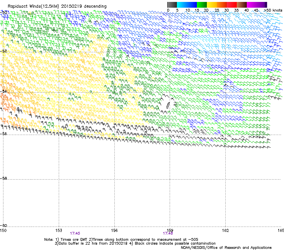Click the 159 longitude axis label
The width and height of the screenshot is (284, 250).
click(x=170, y=230)
